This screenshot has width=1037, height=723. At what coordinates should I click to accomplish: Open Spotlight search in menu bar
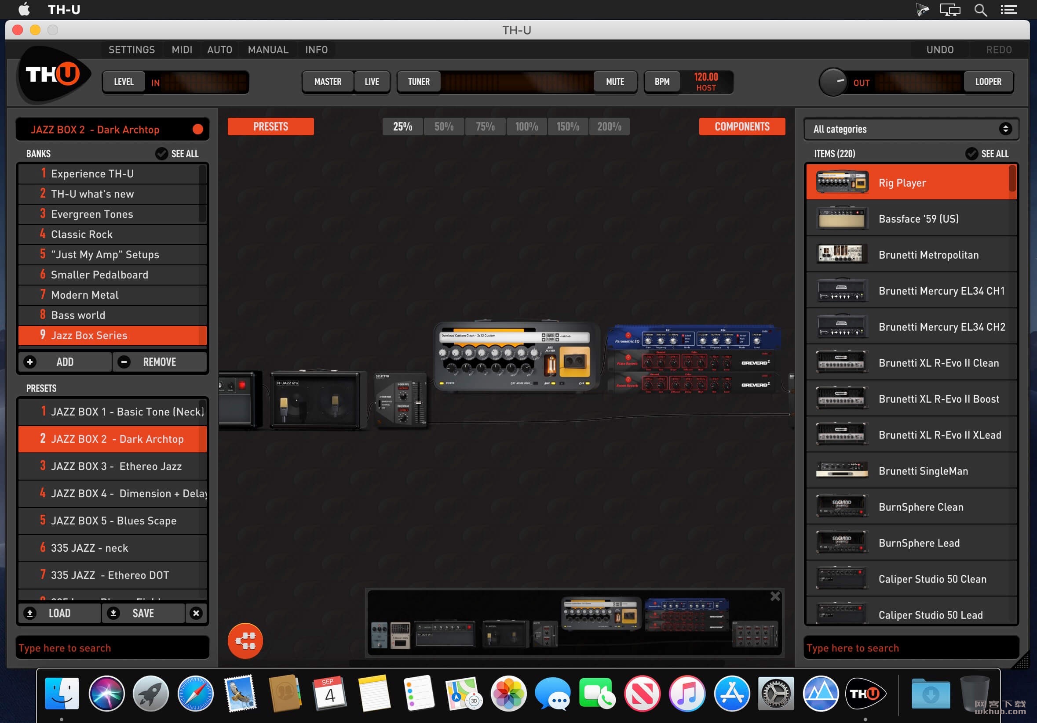[x=980, y=10]
